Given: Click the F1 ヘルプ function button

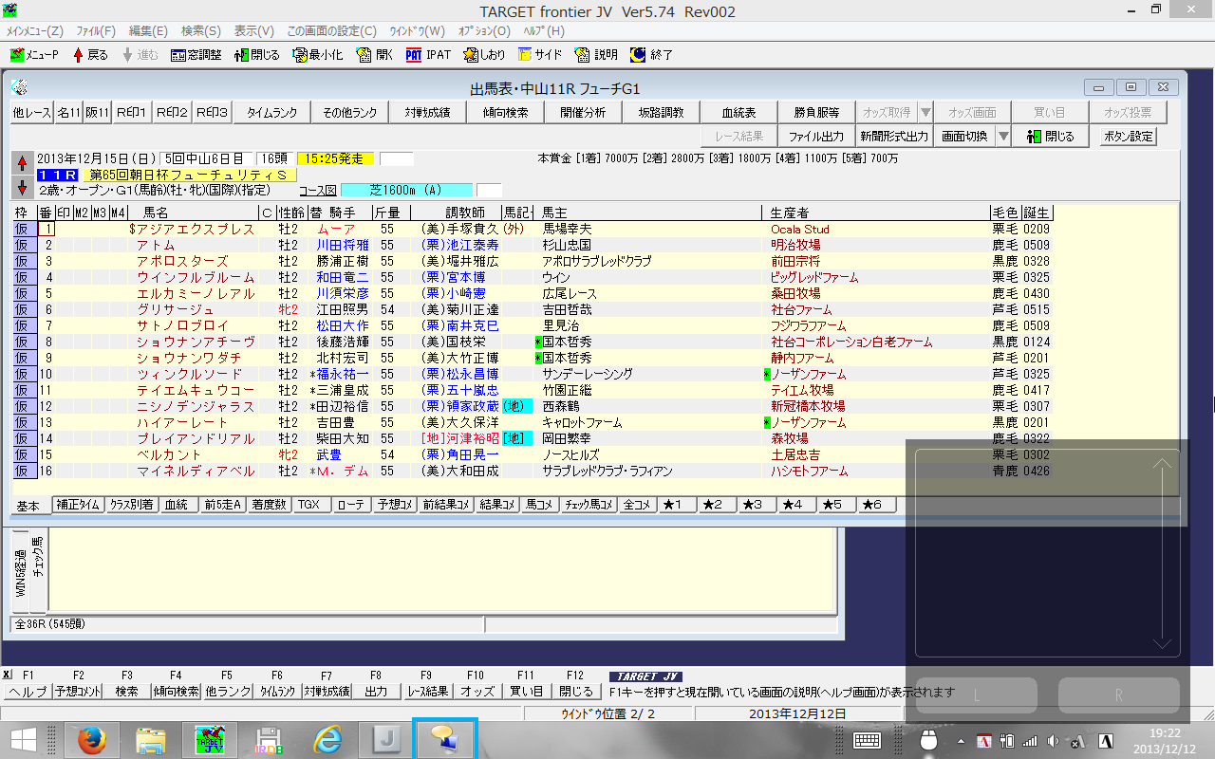Looking at the screenshot, I should [x=28, y=692].
